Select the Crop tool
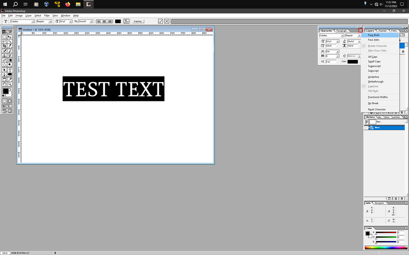Image resolution: width=409 pixels, height=255 pixels. (x=4, y=46)
